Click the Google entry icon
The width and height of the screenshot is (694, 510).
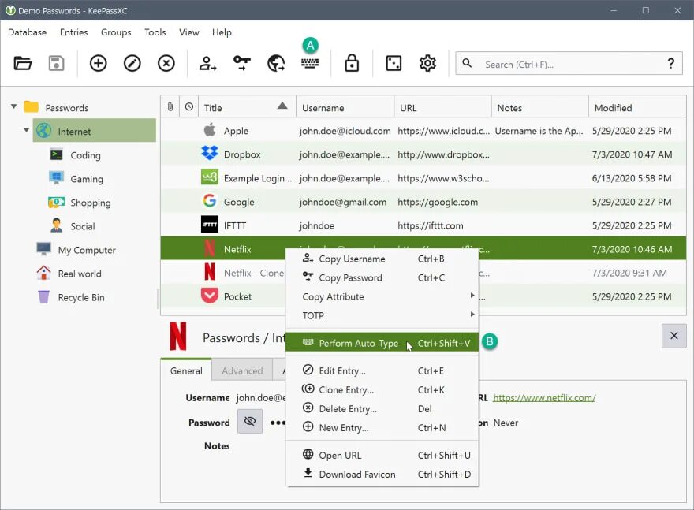coord(209,200)
